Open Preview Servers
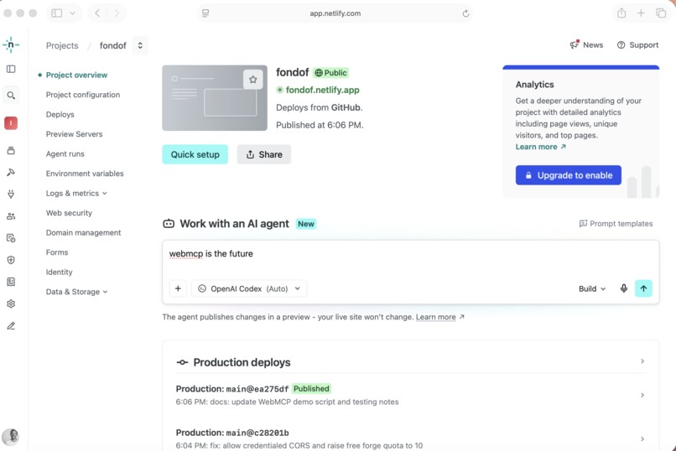676x451 pixels. click(74, 134)
